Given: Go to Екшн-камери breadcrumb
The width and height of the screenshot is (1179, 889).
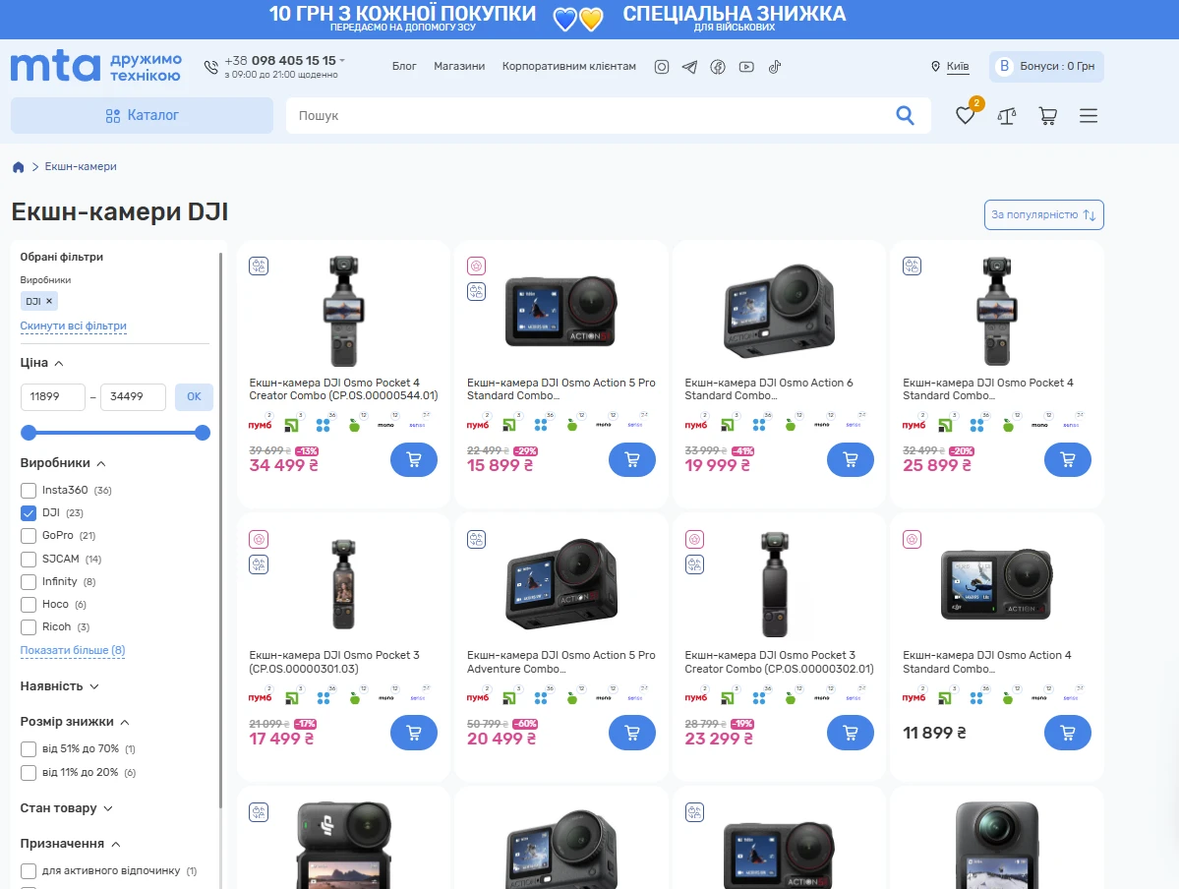Looking at the screenshot, I should [81, 166].
